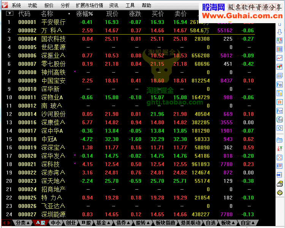The height and width of the screenshot is (228, 285).
Task: Open the 扩展市场行情 menu
Action: click(89, 5)
